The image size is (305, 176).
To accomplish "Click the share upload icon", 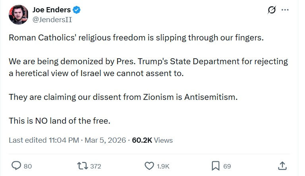I will (282, 166).
